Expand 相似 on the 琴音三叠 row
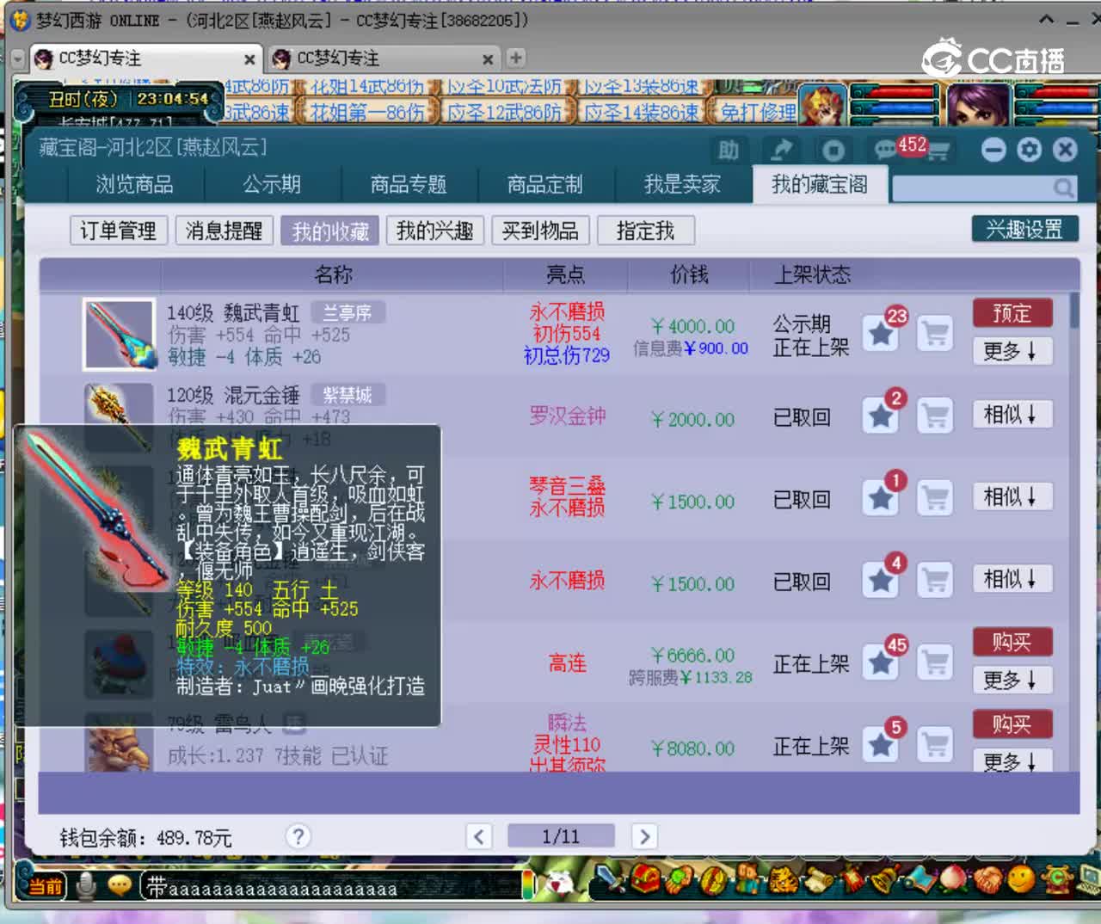 pyautogui.click(x=1012, y=496)
